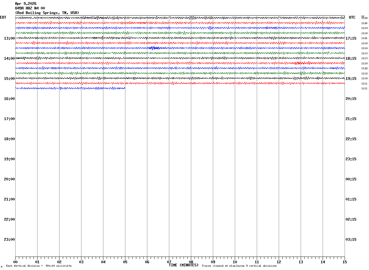Click minute label '09' on the time axis
The width and height of the screenshot is (369, 270).
(x=213, y=262)
